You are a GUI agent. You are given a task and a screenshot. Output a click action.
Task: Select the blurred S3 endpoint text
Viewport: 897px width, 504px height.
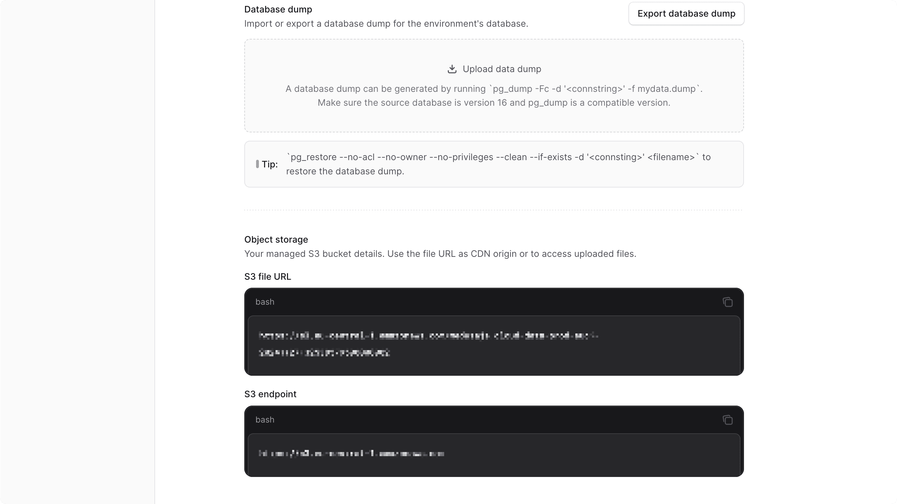[x=351, y=454]
